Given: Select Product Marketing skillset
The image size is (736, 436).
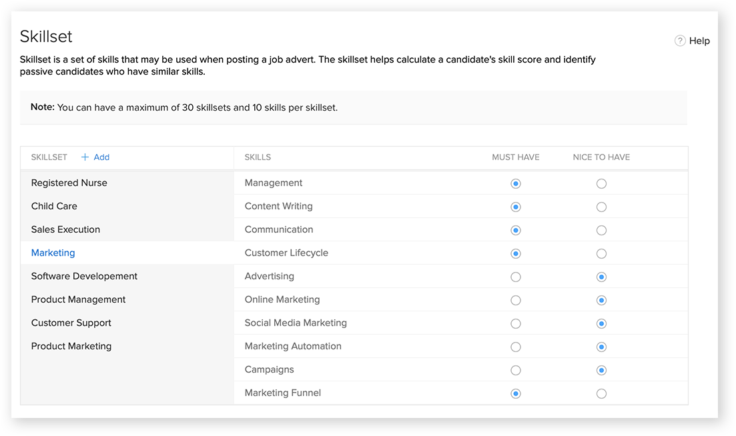Looking at the screenshot, I should [71, 346].
